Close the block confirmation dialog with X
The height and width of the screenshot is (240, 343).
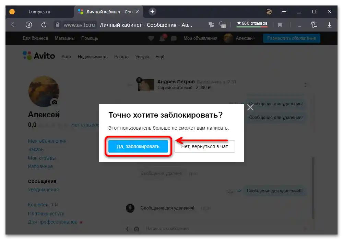pyautogui.click(x=250, y=107)
